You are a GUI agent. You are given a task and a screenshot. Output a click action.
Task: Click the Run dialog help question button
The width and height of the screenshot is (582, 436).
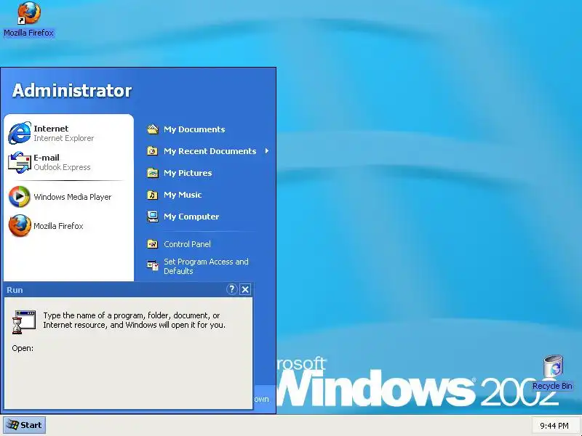pos(231,289)
